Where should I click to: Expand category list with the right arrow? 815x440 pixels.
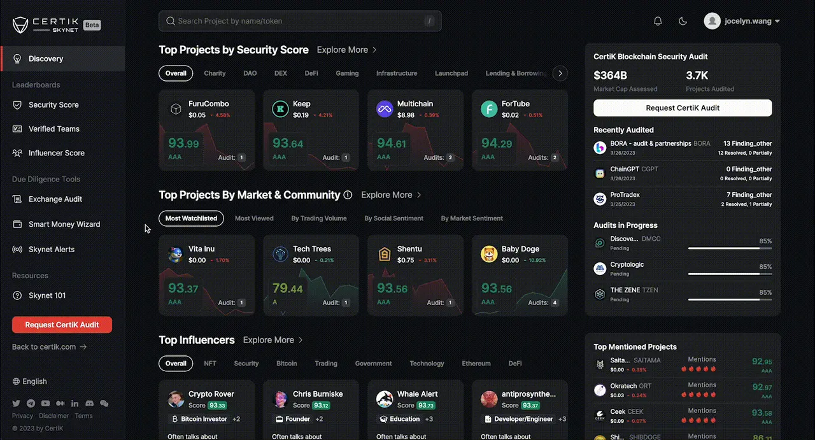(560, 73)
